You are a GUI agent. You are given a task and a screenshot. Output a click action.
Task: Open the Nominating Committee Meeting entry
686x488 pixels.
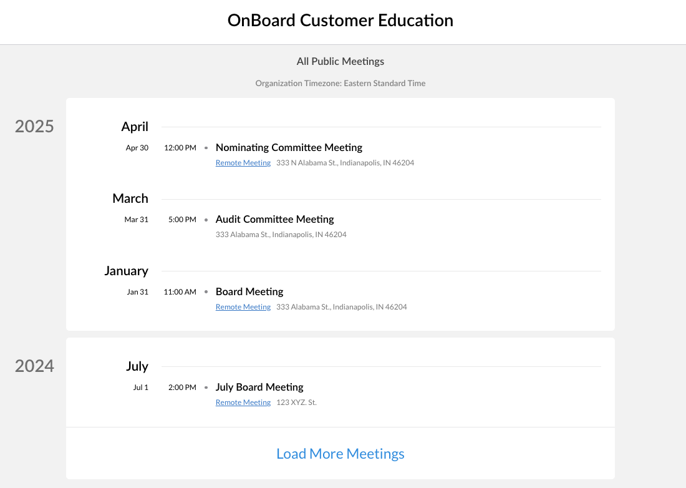coord(289,148)
